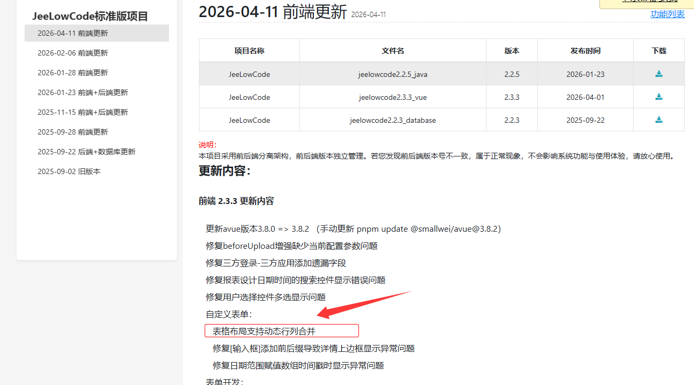The width and height of the screenshot is (694, 385).
Task: Download the jeelowcode2.2.3_database package
Action: [659, 120]
